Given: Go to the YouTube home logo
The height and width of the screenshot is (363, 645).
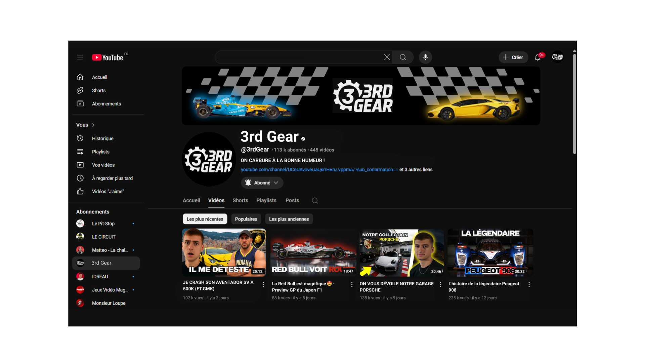Looking at the screenshot, I should point(108,57).
